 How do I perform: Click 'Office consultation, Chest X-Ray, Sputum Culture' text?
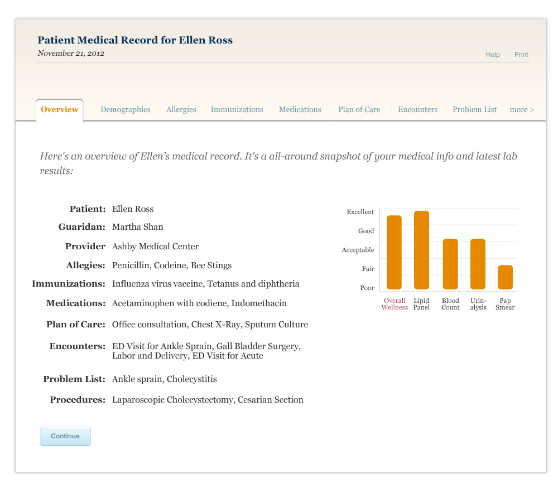[x=210, y=325]
